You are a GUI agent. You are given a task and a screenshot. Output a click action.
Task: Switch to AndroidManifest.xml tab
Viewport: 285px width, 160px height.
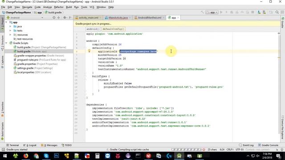[x=149, y=18]
